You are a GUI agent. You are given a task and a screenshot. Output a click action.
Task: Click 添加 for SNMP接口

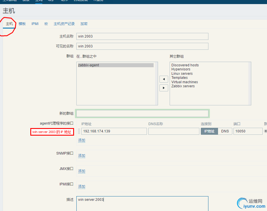pos(82,156)
